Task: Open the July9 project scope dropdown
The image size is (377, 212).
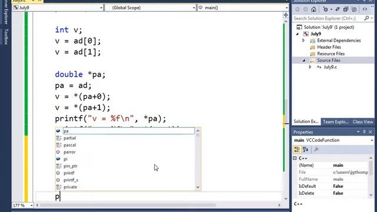Action: (101, 8)
